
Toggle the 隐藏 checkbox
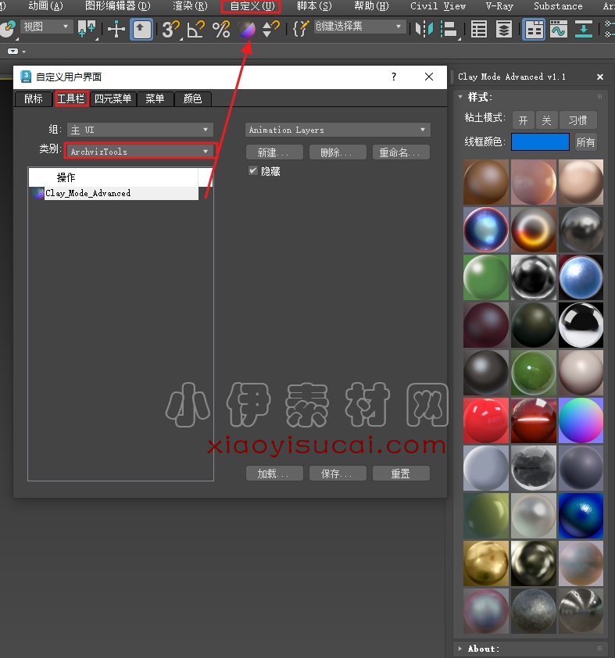[252, 170]
